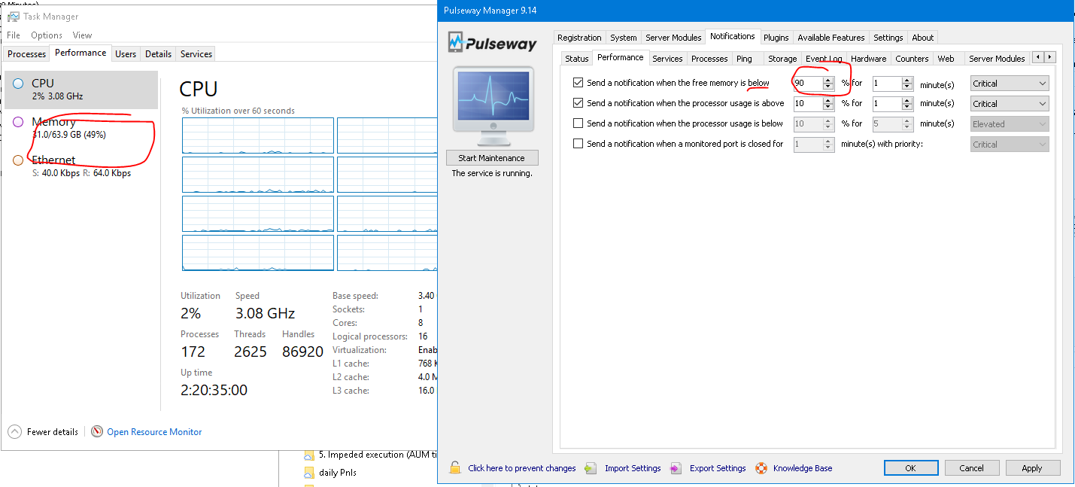Increase processor above percent spinner up
1075x487 pixels.
(x=828, y=100)
